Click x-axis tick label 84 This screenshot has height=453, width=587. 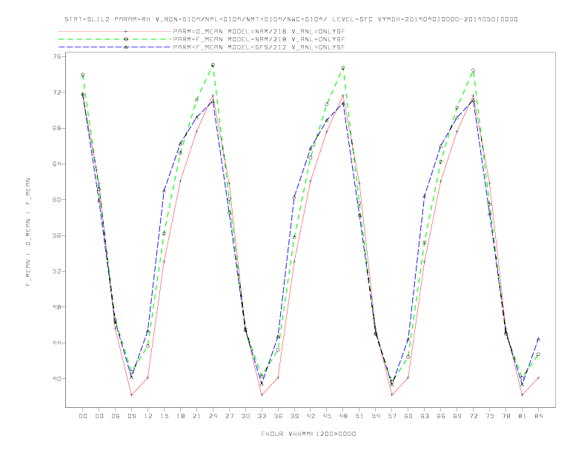click(538, 416)
